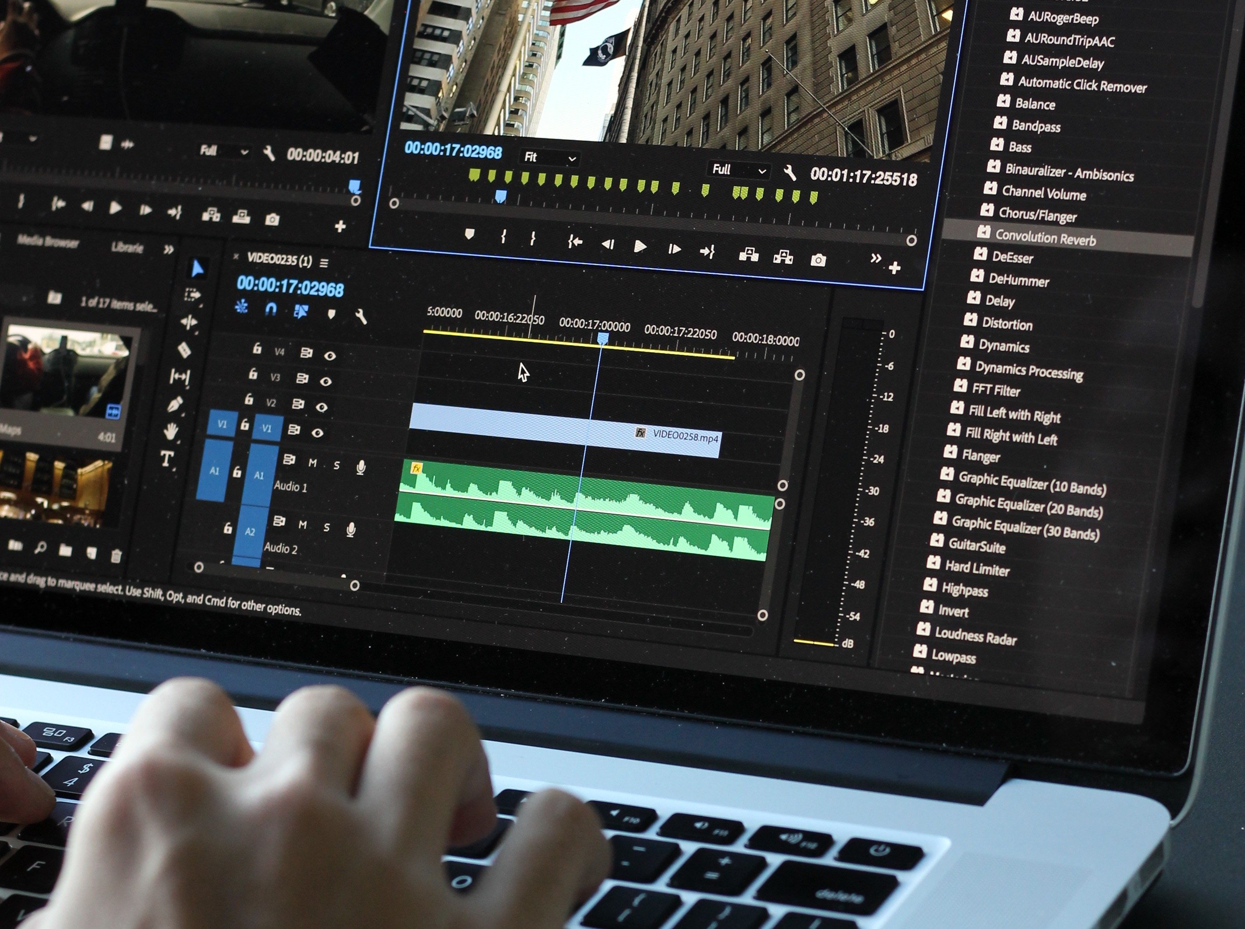The width and height of the screenshot is (1245, 929).
Task: Toggle sync lock on track V4
Action: coord(306,353)
